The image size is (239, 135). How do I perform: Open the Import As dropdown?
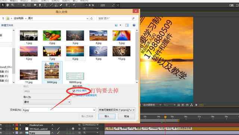[x=47, y=102]
